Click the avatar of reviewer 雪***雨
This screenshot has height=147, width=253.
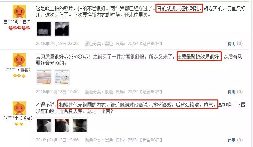[19, 11]
